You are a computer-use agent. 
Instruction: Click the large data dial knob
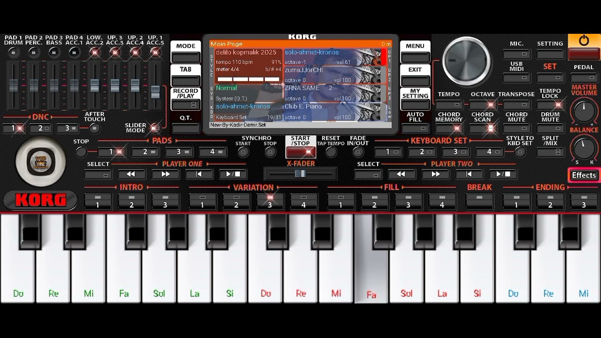(466, 61)
